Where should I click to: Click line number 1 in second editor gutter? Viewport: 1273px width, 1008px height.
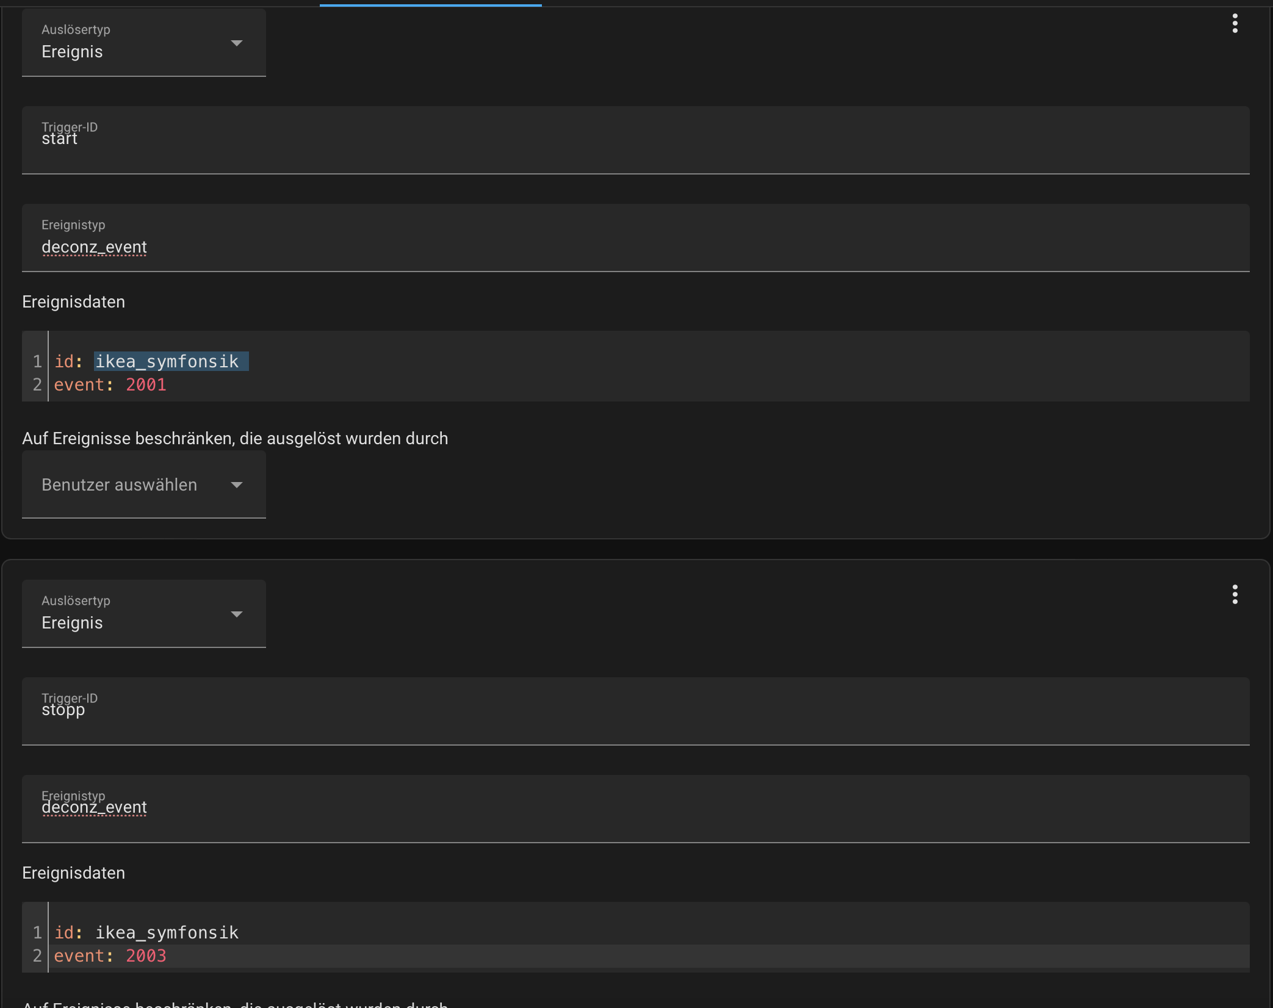pyautogui.click(x=37, y=932)
